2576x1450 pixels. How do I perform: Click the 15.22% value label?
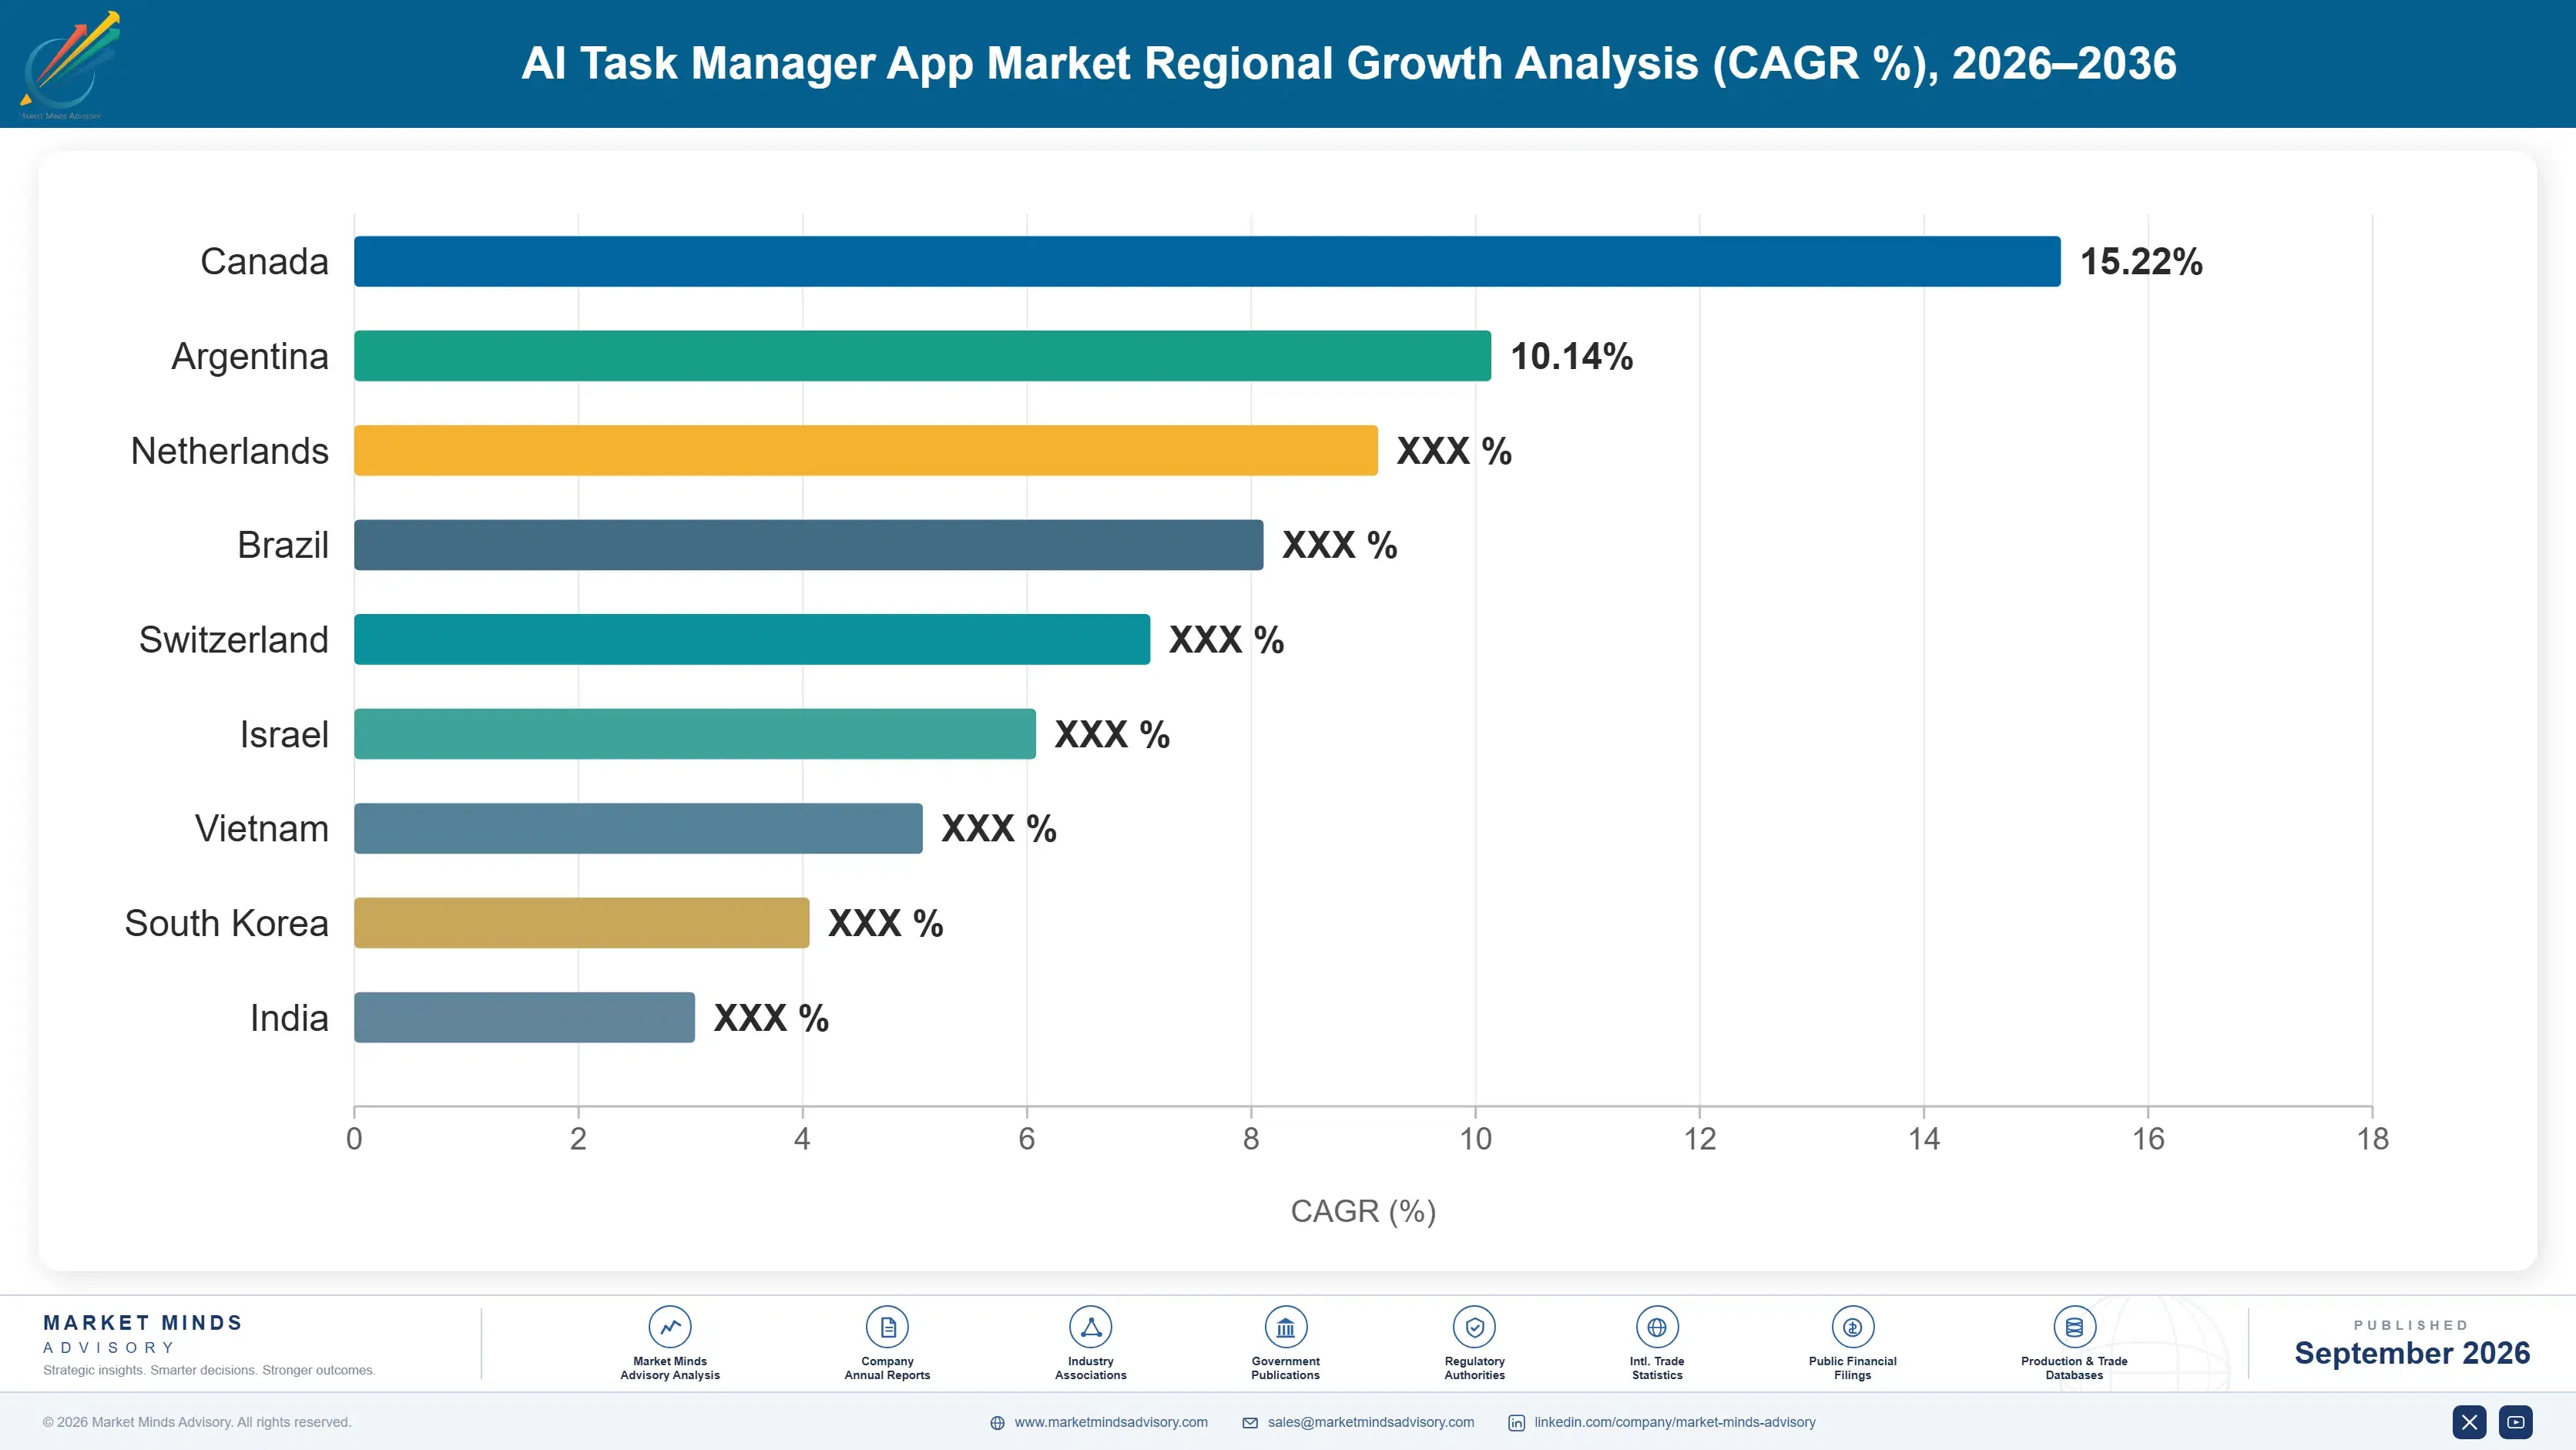(2141, 262)
